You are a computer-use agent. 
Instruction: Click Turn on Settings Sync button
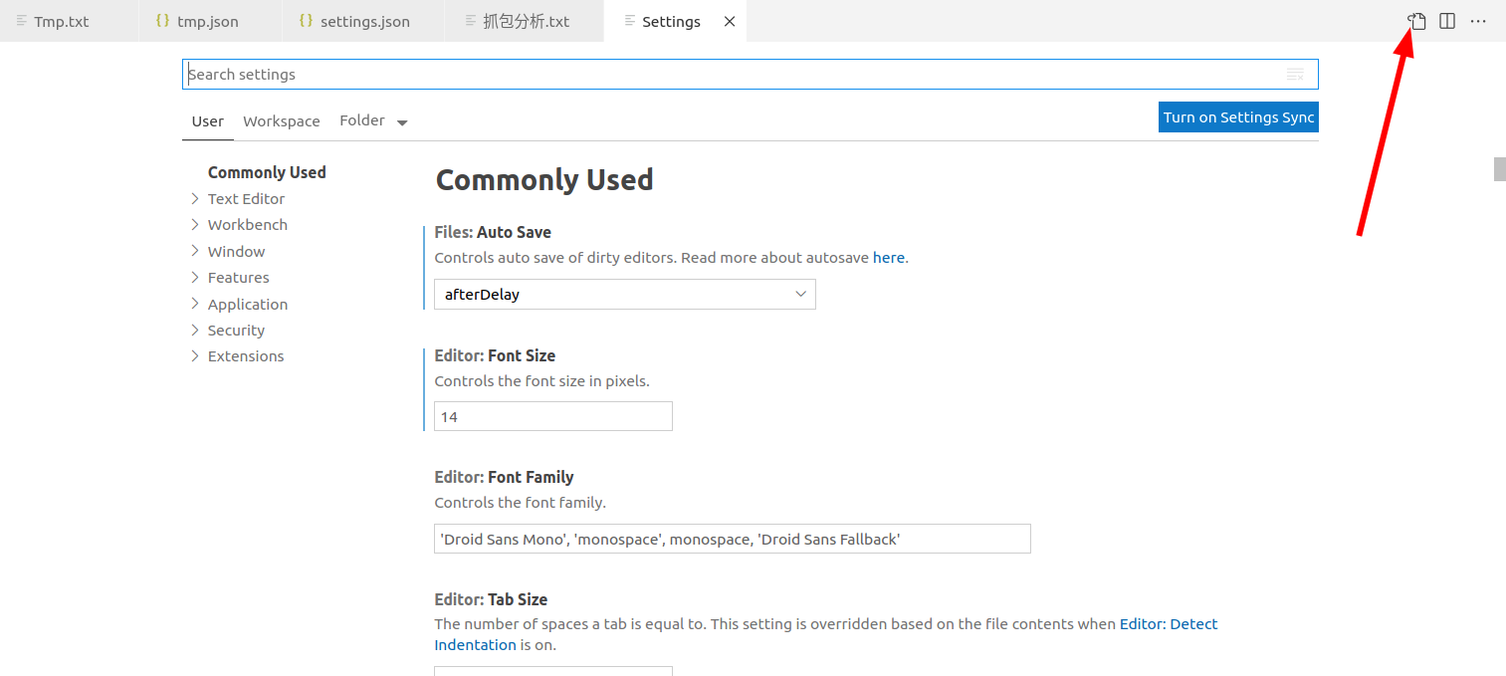pos(1238,117)
